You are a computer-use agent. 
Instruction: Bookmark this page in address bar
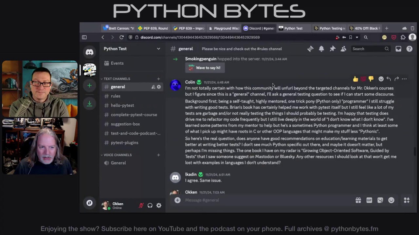click(351, 38)
